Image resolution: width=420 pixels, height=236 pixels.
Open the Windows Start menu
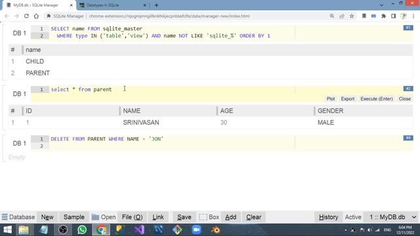click(7, 230)
